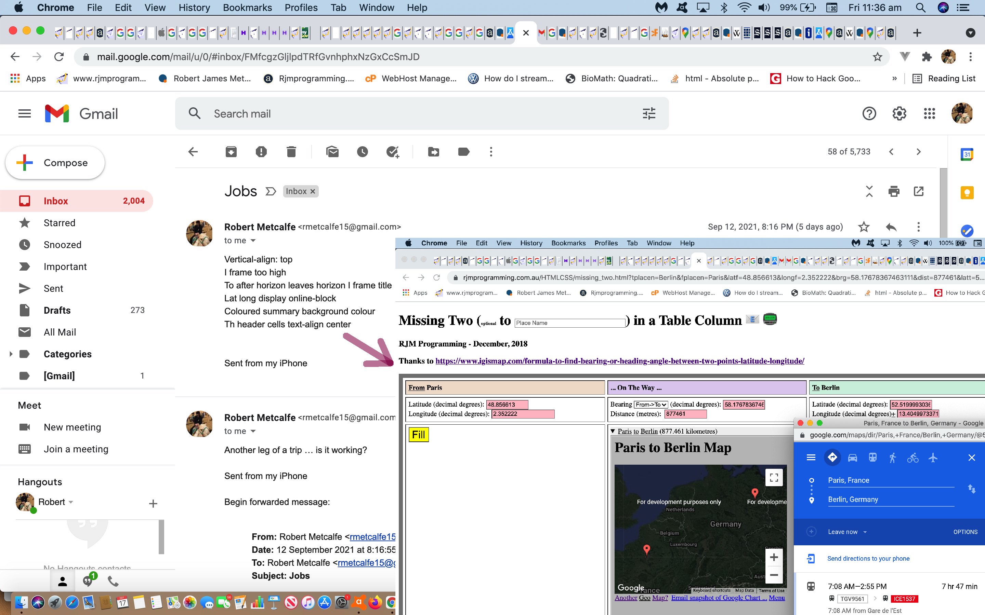
Task: Toggle starred status on Jobs email
Action: 863,227
